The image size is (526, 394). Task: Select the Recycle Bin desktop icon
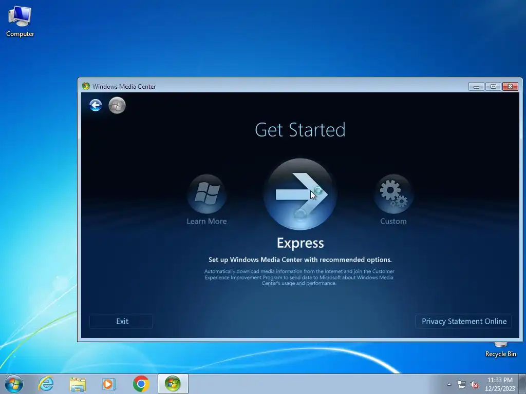501,350
